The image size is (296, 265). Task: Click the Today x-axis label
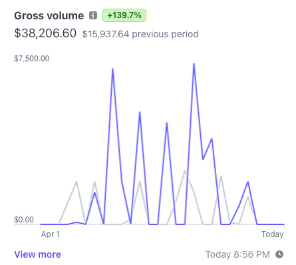pos(273,234)
